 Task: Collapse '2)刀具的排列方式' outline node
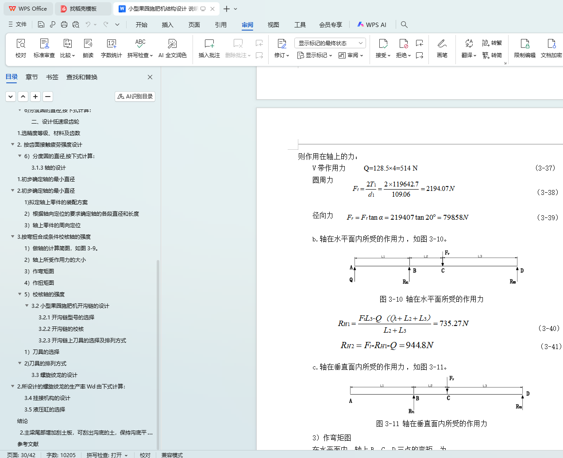click(x=19, y=363)
